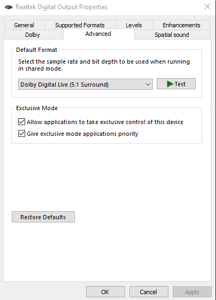Click the Realtek device icon in title bar
The width and height of the screenshot is (216, 300).
pyautogui.click(x=9, y=7)
